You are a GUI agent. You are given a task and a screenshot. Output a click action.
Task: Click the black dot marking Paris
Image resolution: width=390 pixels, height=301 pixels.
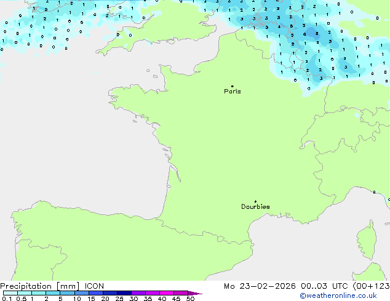[x=233, y=86]
